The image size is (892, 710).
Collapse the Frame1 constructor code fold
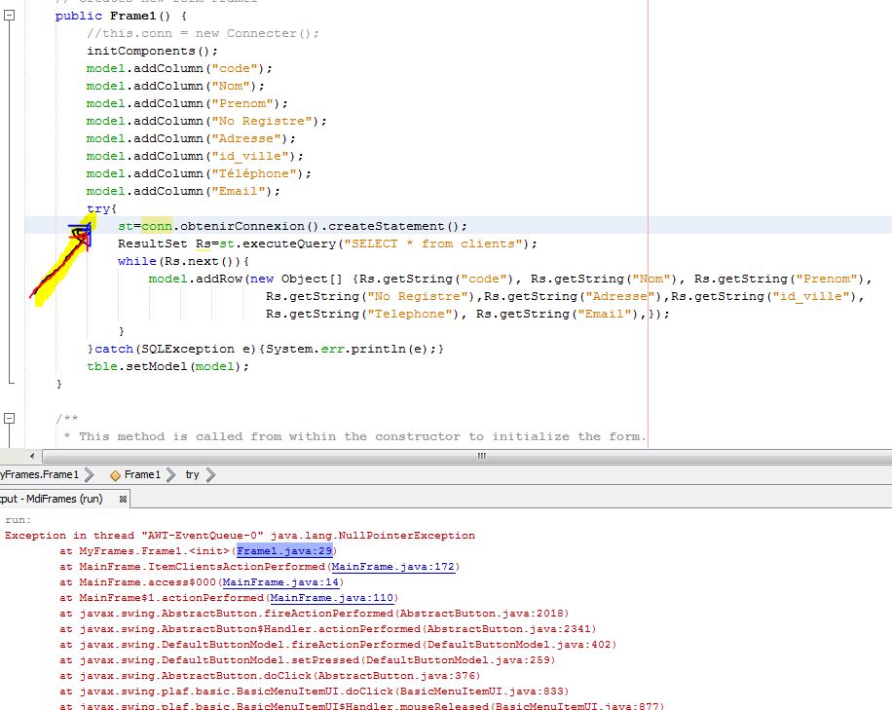[8, 17]
